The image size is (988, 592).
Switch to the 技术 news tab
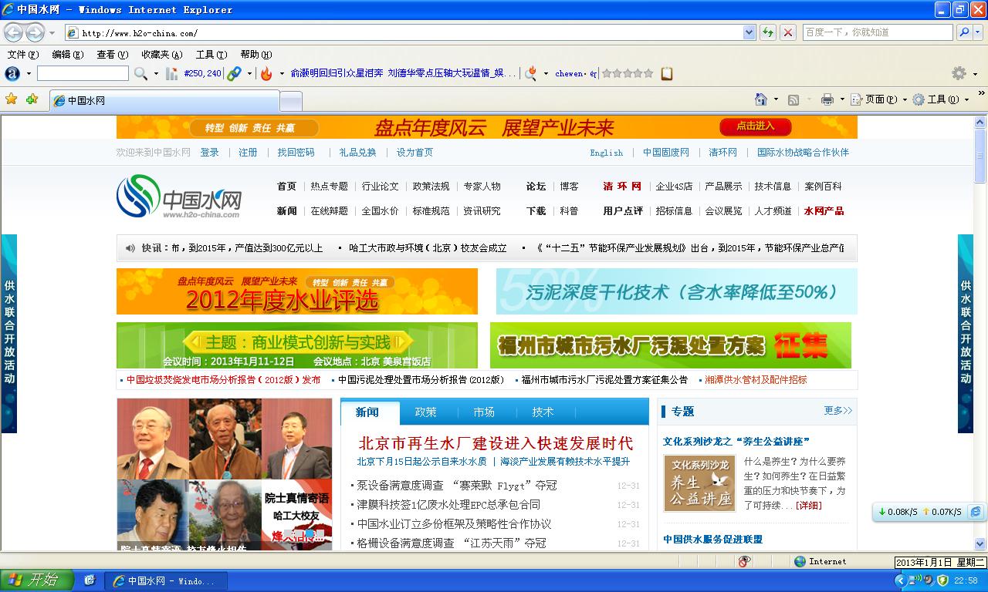pos(543,412)
